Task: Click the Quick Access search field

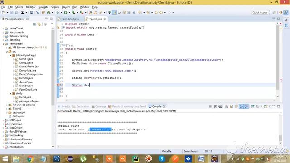Action: tap(260, 12)
